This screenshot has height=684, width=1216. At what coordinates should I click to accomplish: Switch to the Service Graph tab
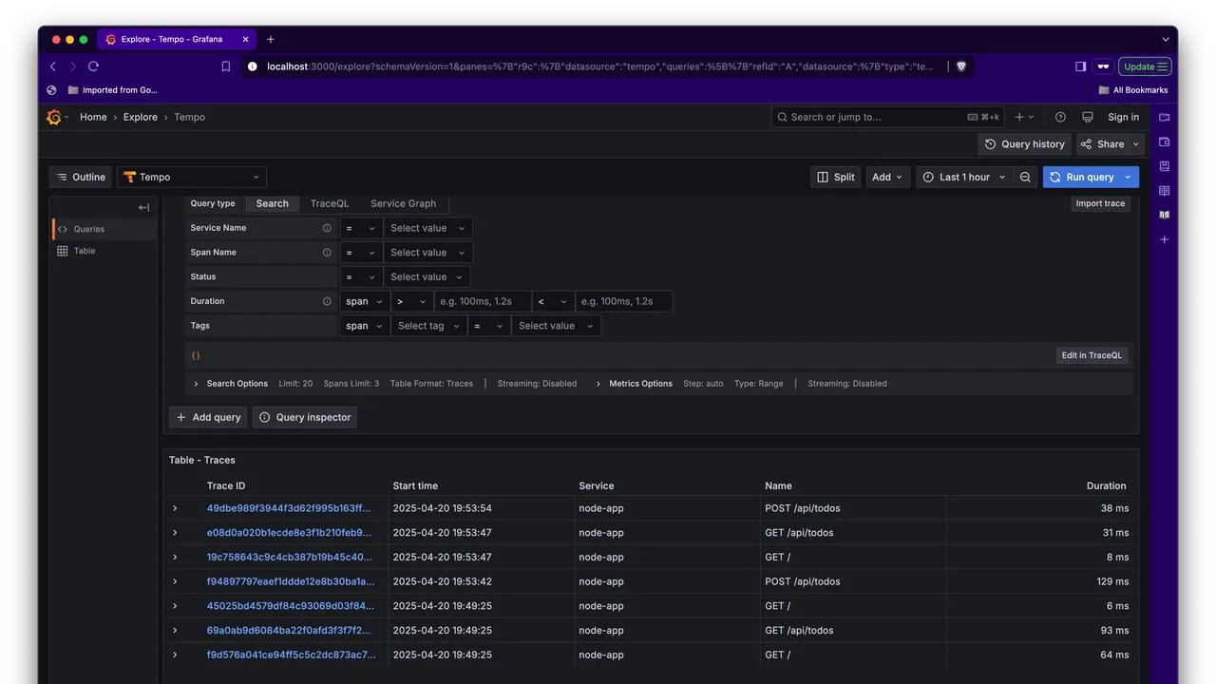pos(404,203)
